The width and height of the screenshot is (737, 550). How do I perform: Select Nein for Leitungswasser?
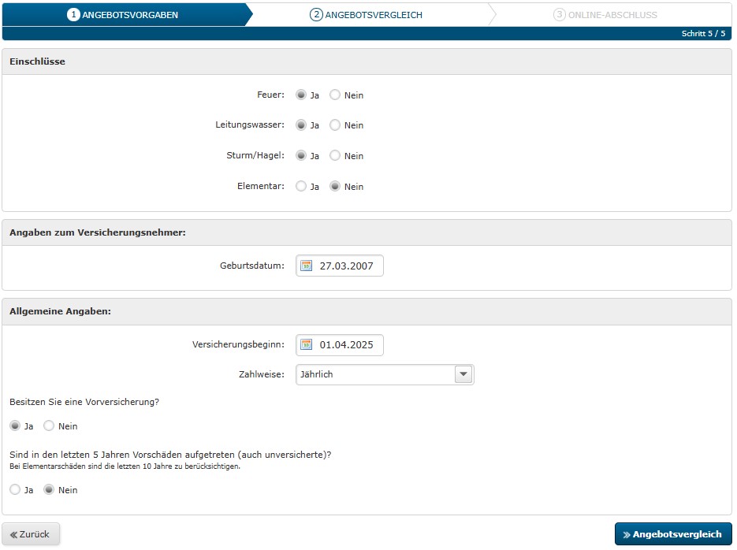point(335,125)
